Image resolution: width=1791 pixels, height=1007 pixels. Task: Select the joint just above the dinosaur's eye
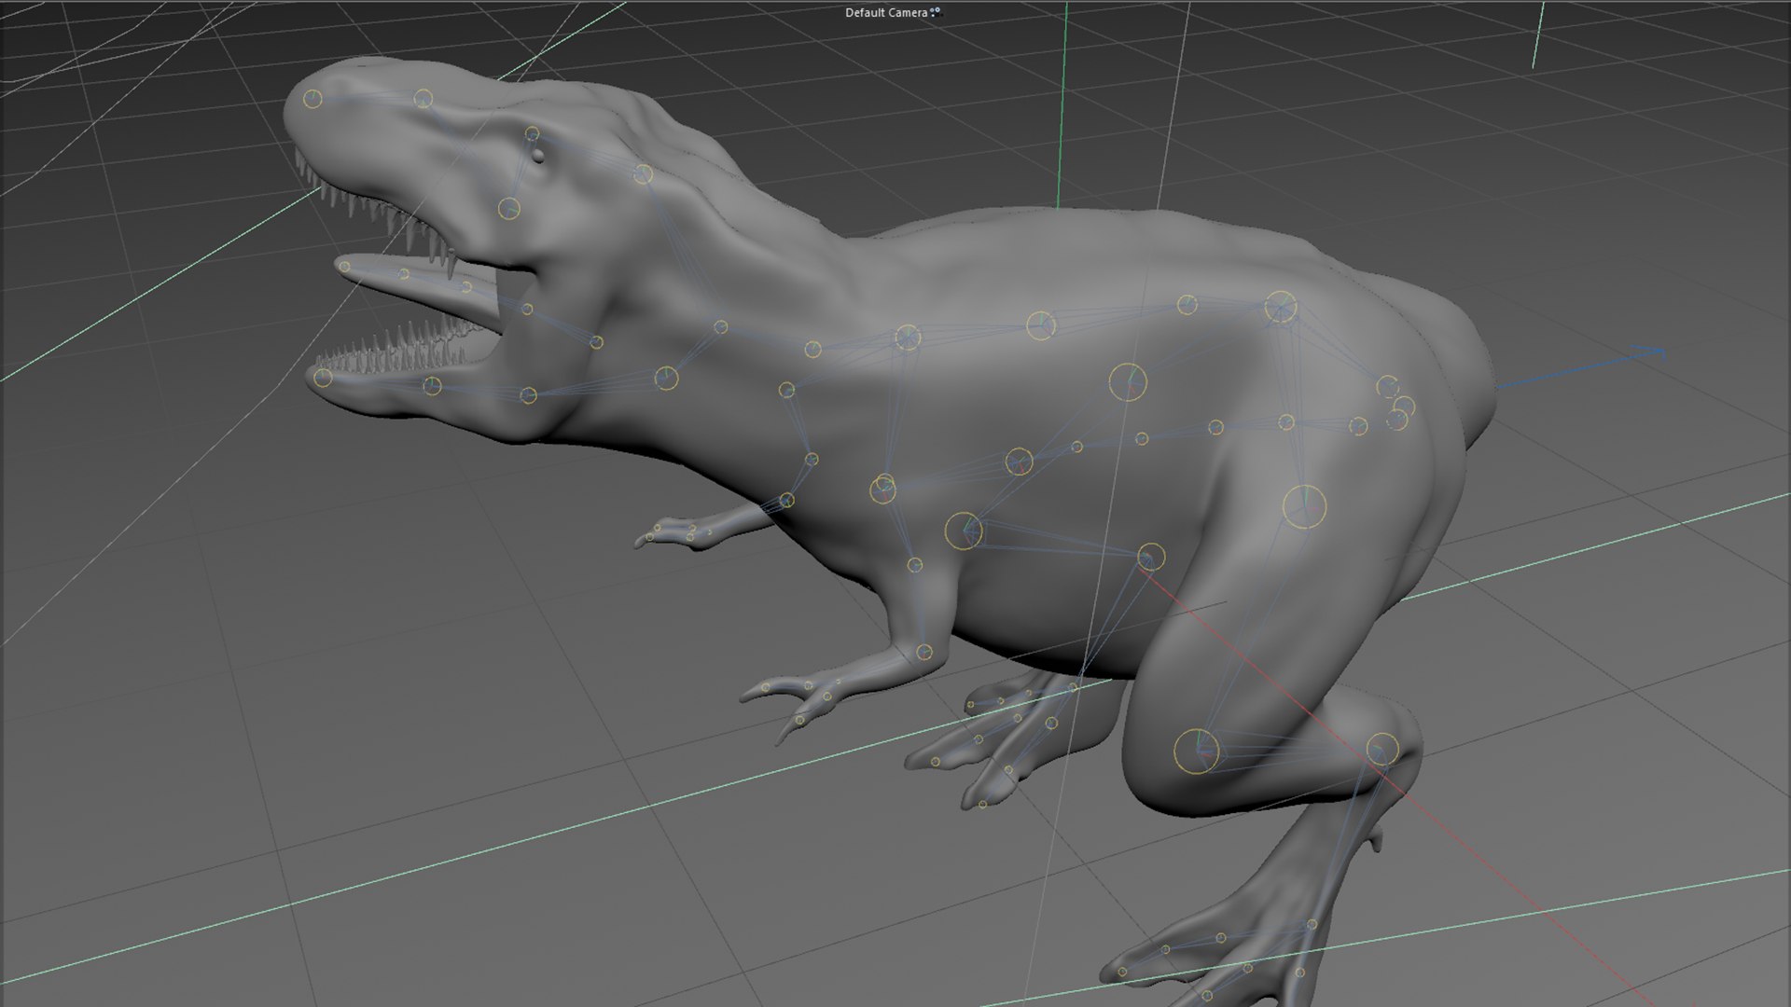pos(532,134)
